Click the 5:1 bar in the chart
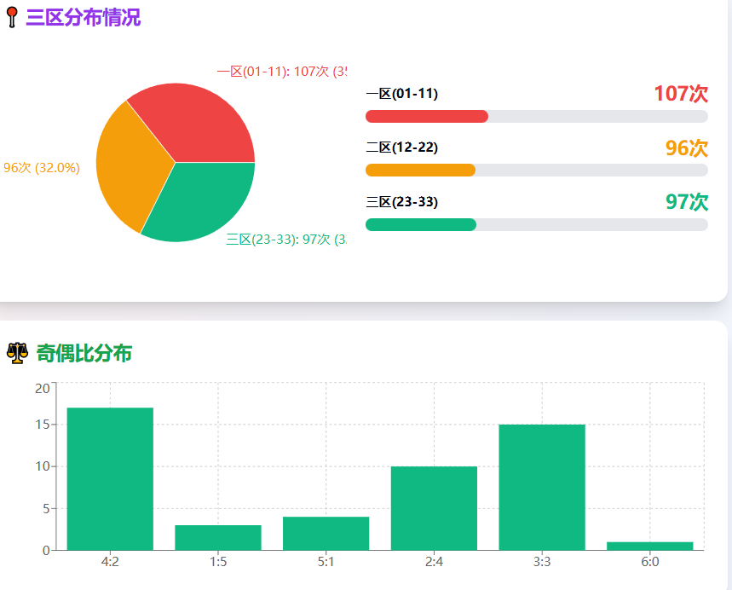The image size is (732, 590). click(326, 533)
